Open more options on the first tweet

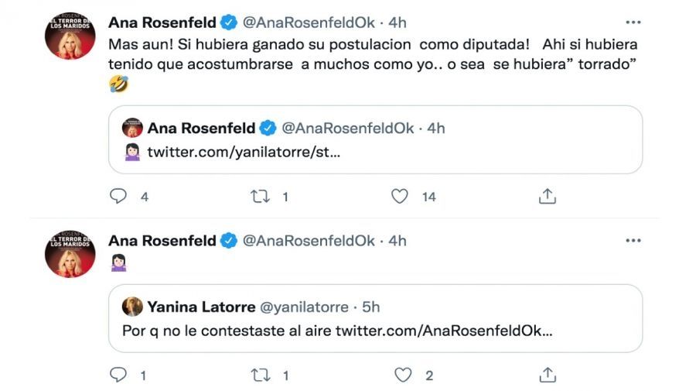[633, 22]
